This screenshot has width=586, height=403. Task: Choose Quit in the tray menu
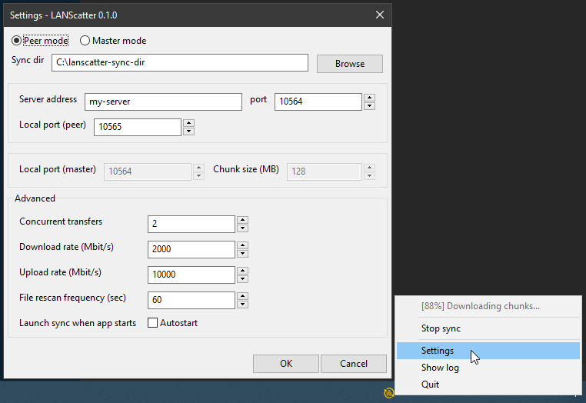[x=488, y=385]
